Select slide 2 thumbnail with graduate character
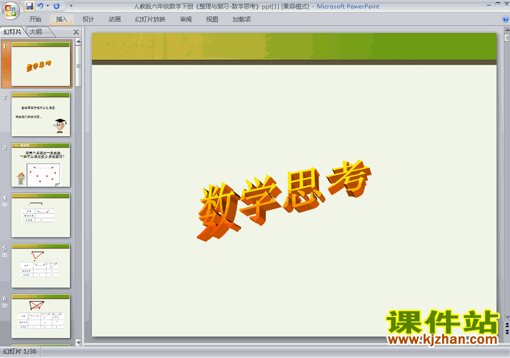 (x=40, y=114)
